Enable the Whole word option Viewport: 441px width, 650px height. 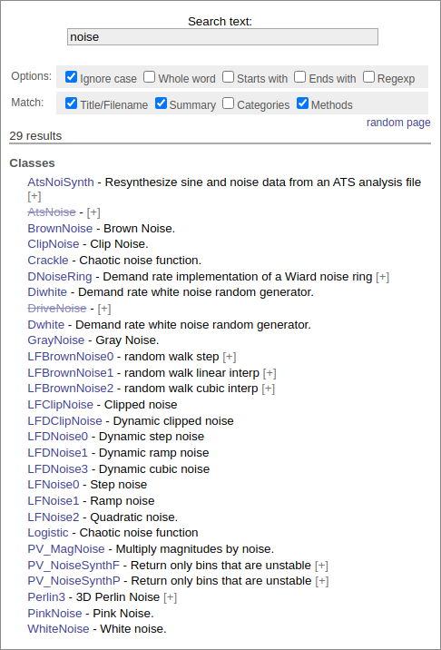[149, 76]
